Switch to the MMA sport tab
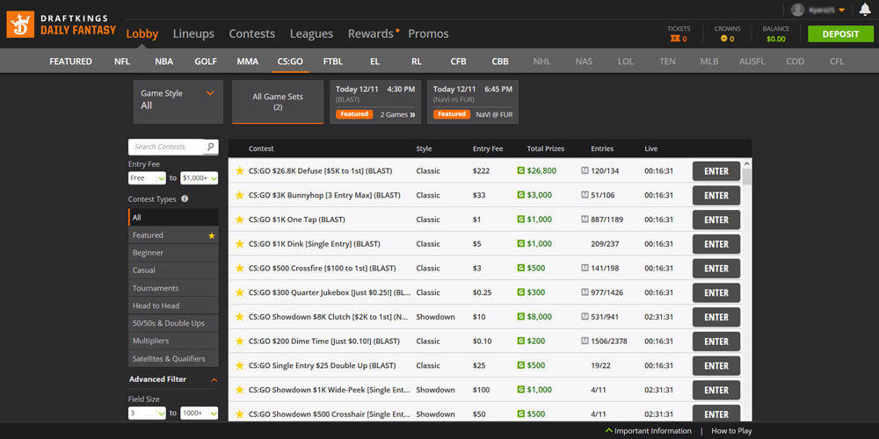 coord(247,61)
